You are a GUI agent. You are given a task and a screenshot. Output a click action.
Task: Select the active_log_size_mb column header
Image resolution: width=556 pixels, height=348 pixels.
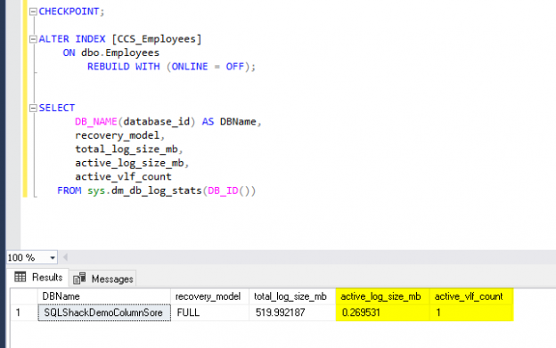coord(382,296)
